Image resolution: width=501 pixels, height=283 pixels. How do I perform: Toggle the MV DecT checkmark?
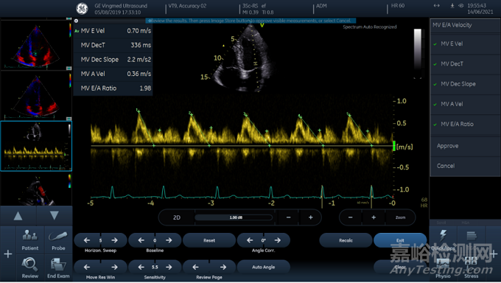click(x=435, y=64)
